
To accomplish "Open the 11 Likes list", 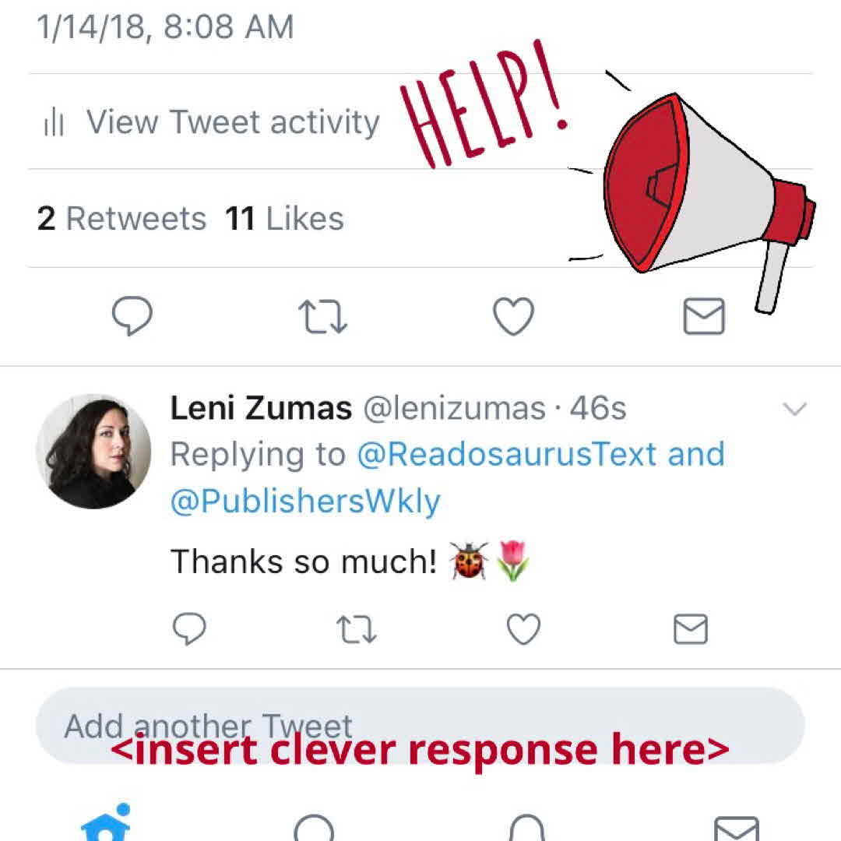I will pyautogui.click(x=284, y=219).
